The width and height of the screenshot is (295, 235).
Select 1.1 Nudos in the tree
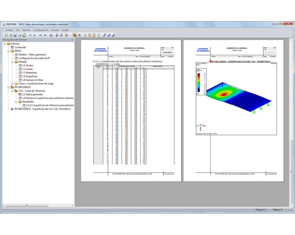28,65
